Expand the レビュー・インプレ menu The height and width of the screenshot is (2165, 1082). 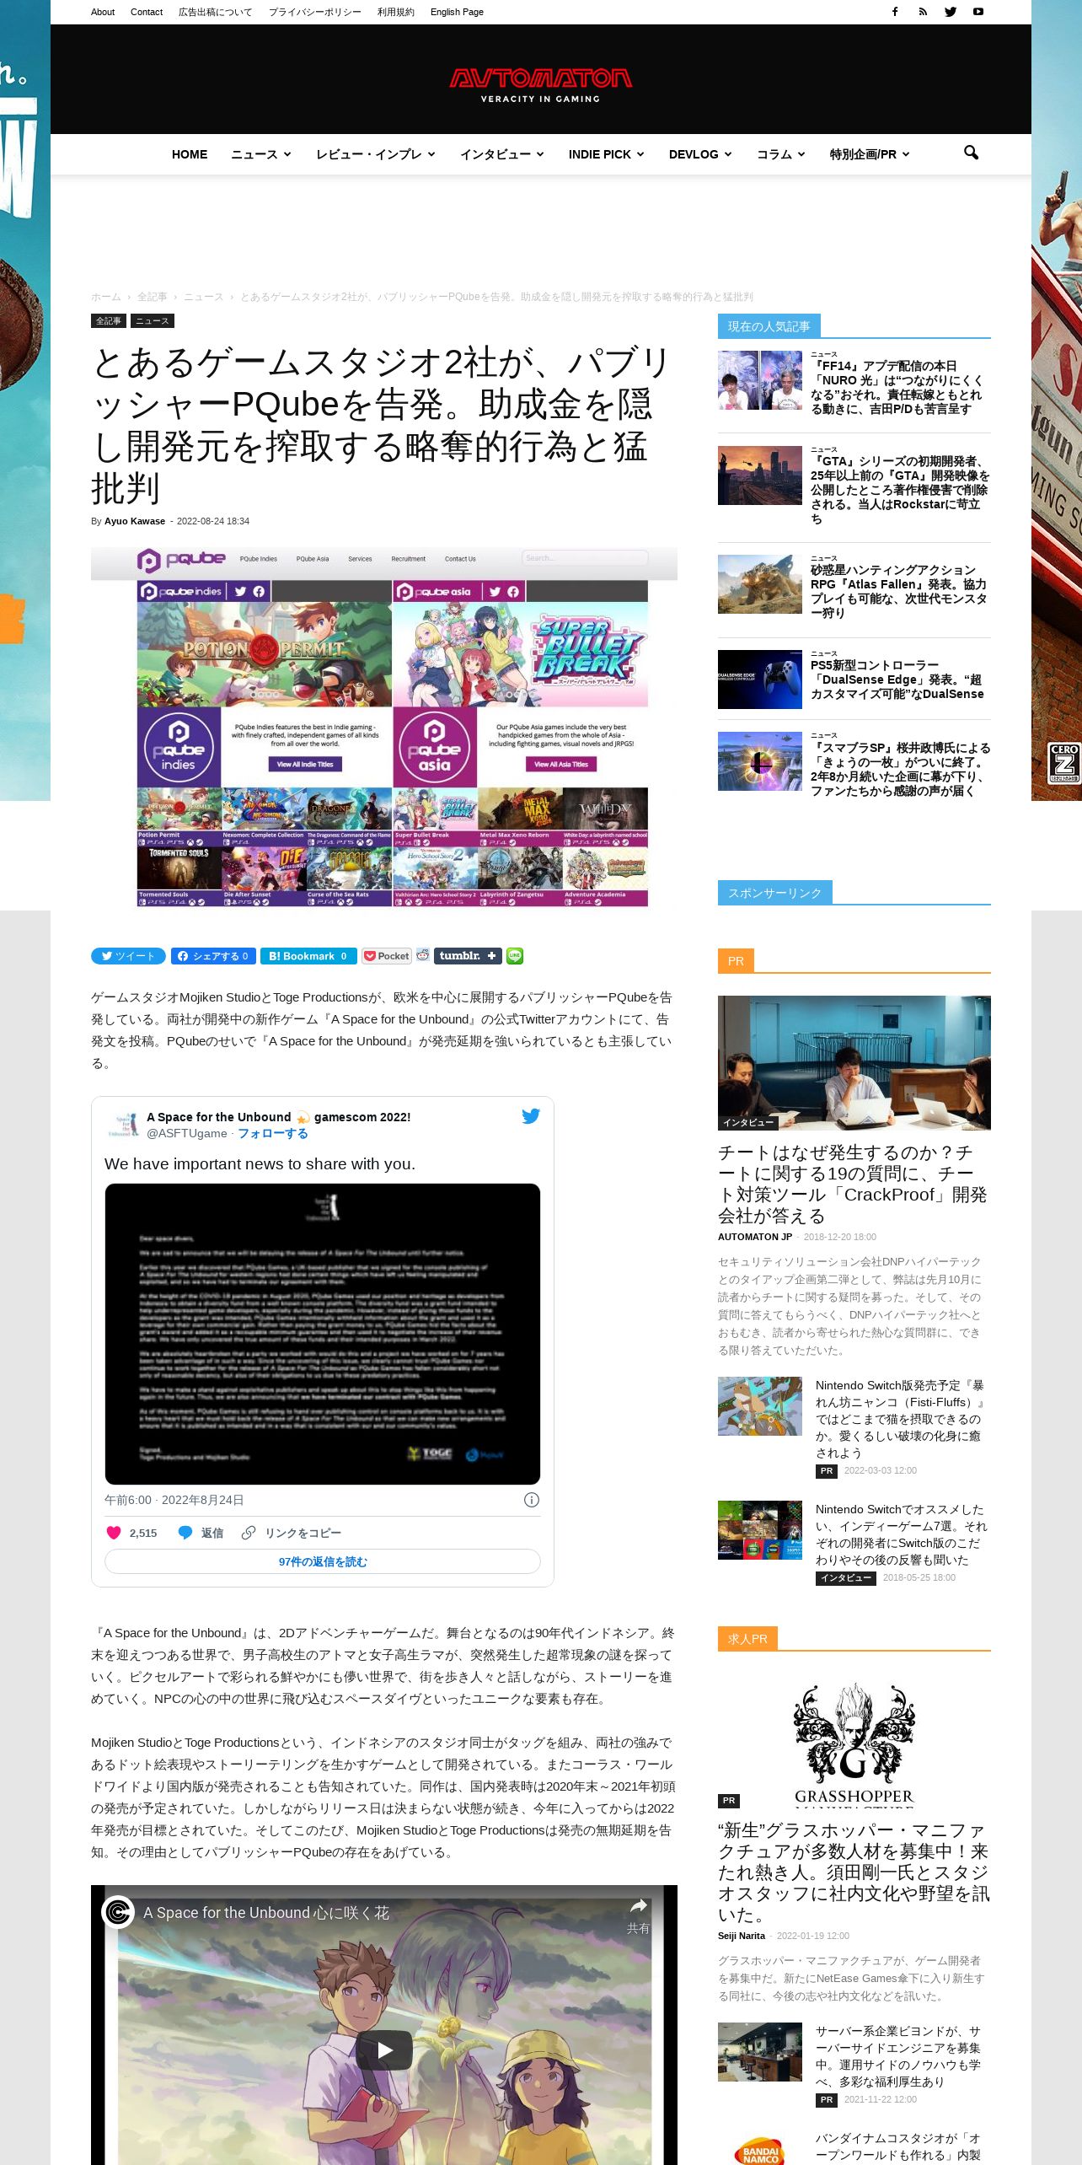click(x=376, y=154)
